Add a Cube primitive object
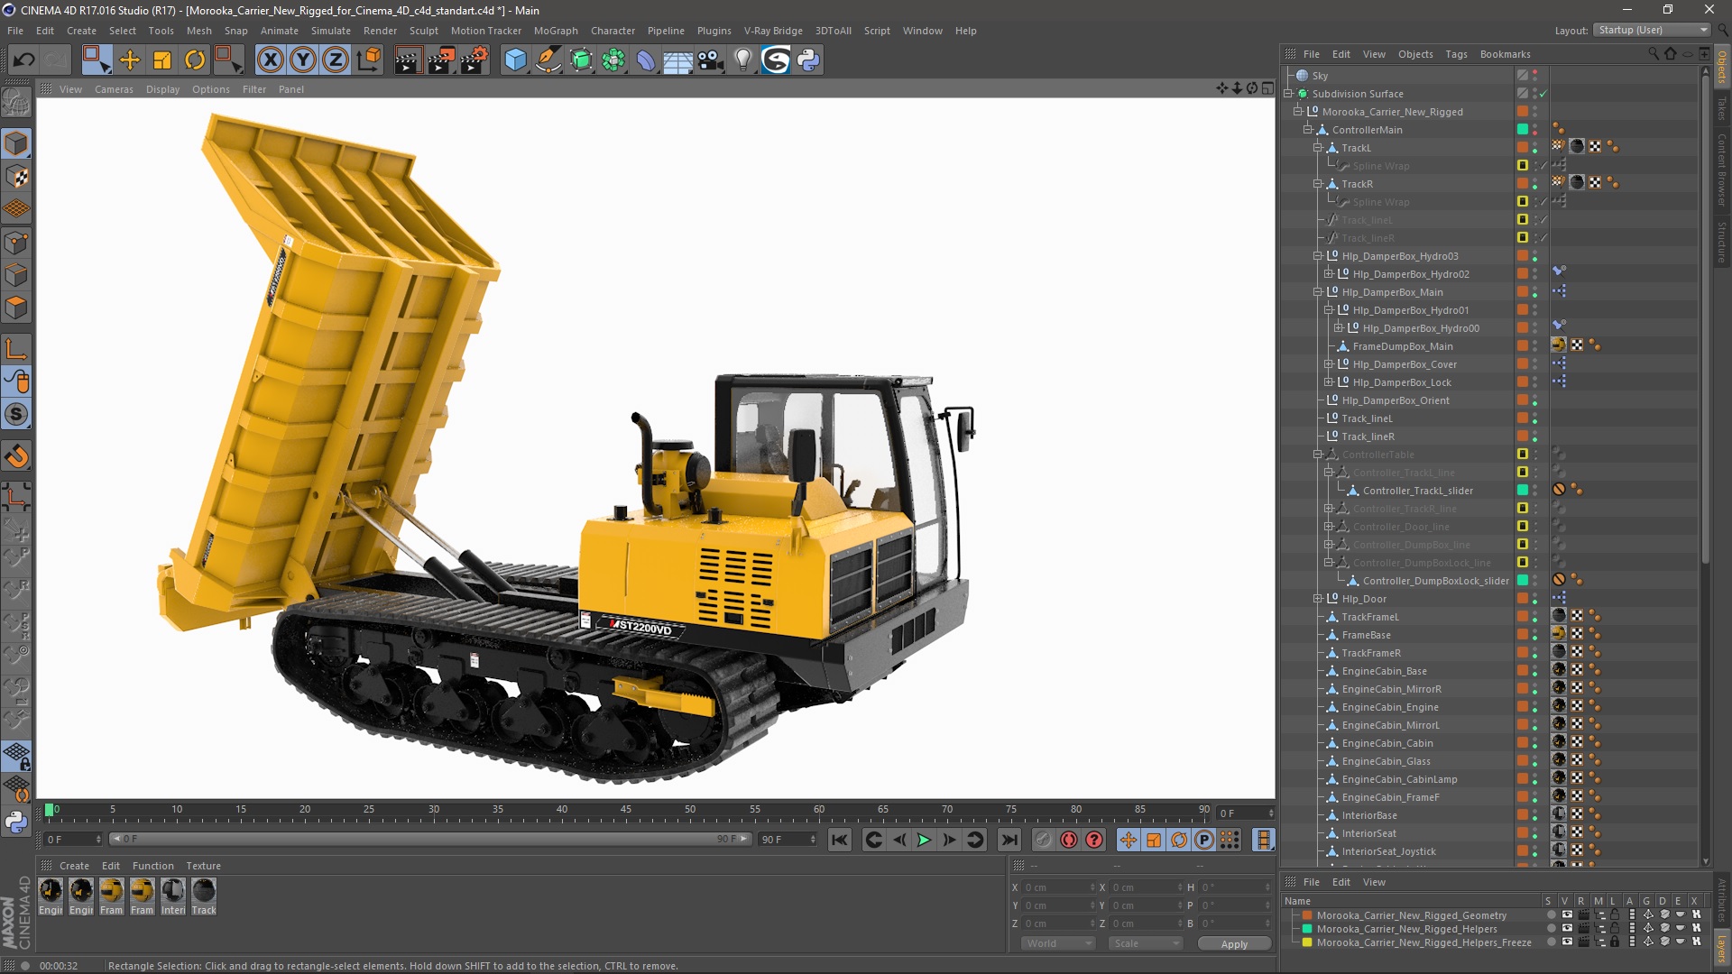The width and height of the screenshot is (1732, 974). pos(515,60)
